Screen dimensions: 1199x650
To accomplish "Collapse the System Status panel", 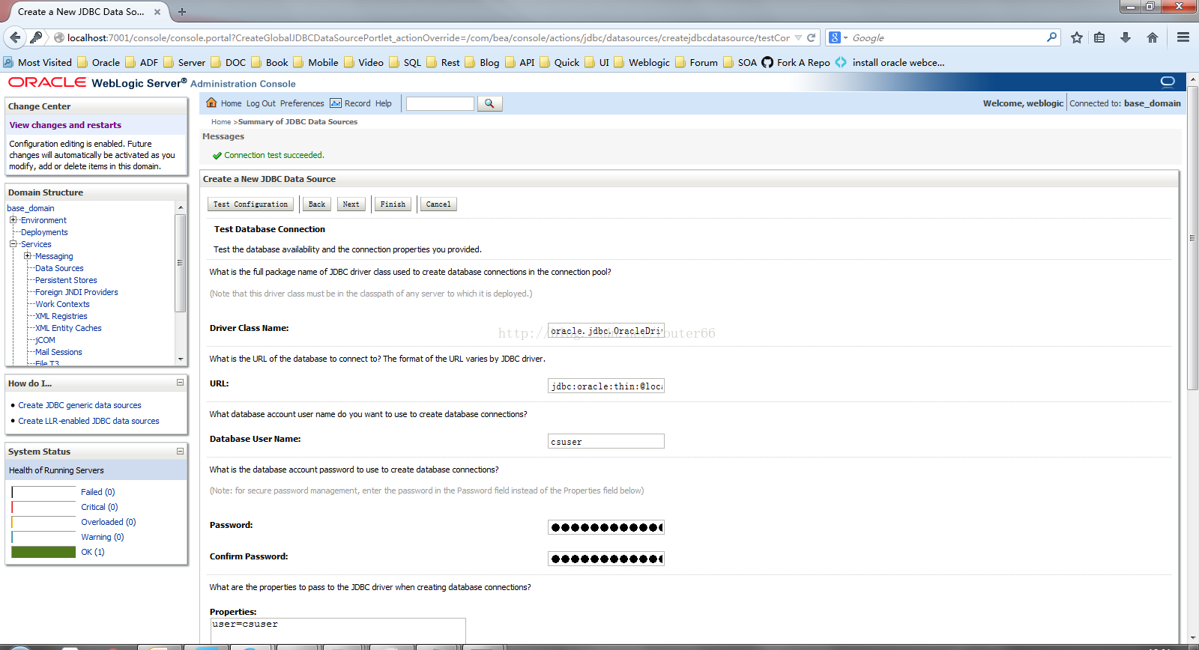I will (x=180, y=451).
